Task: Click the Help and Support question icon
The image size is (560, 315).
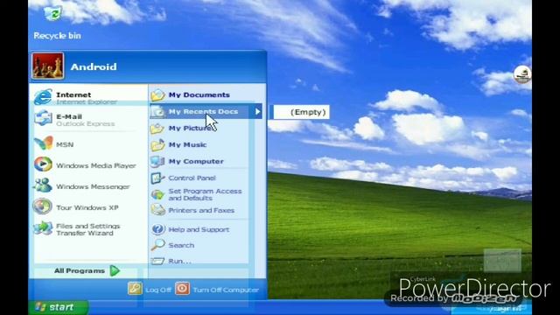Action: pos(157,229)
